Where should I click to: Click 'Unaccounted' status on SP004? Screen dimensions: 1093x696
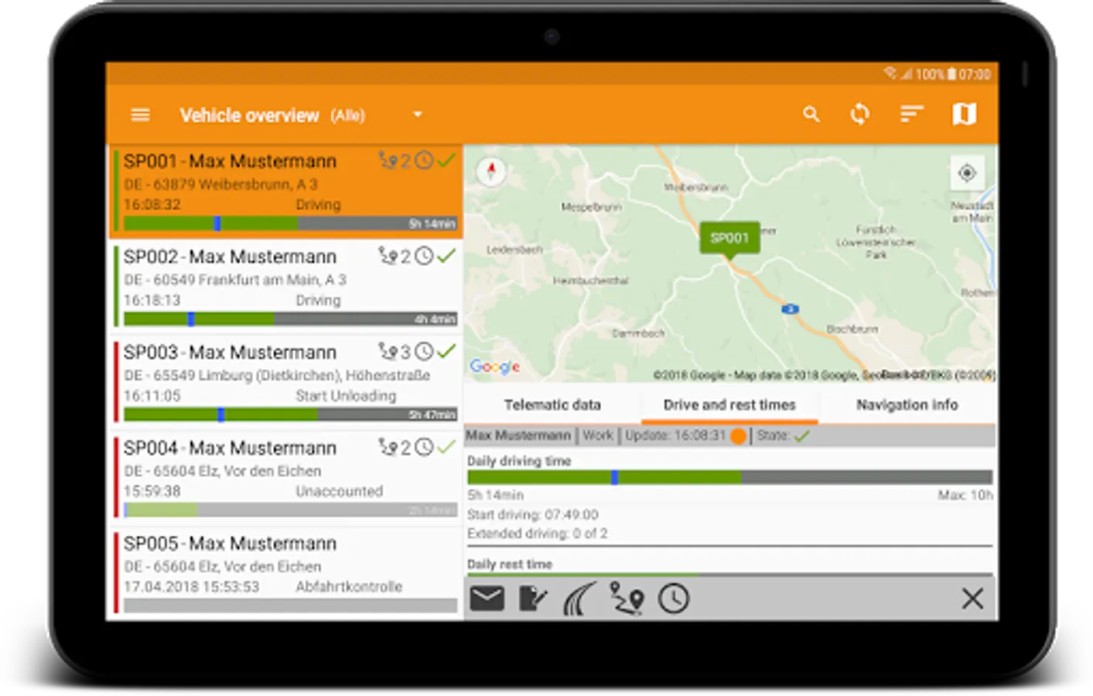(x=339, y=491)
